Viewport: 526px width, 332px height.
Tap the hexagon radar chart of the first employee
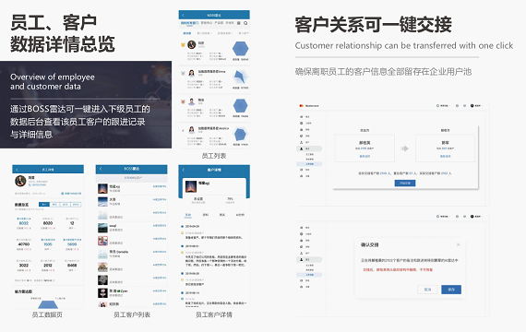tap(240, 49)
